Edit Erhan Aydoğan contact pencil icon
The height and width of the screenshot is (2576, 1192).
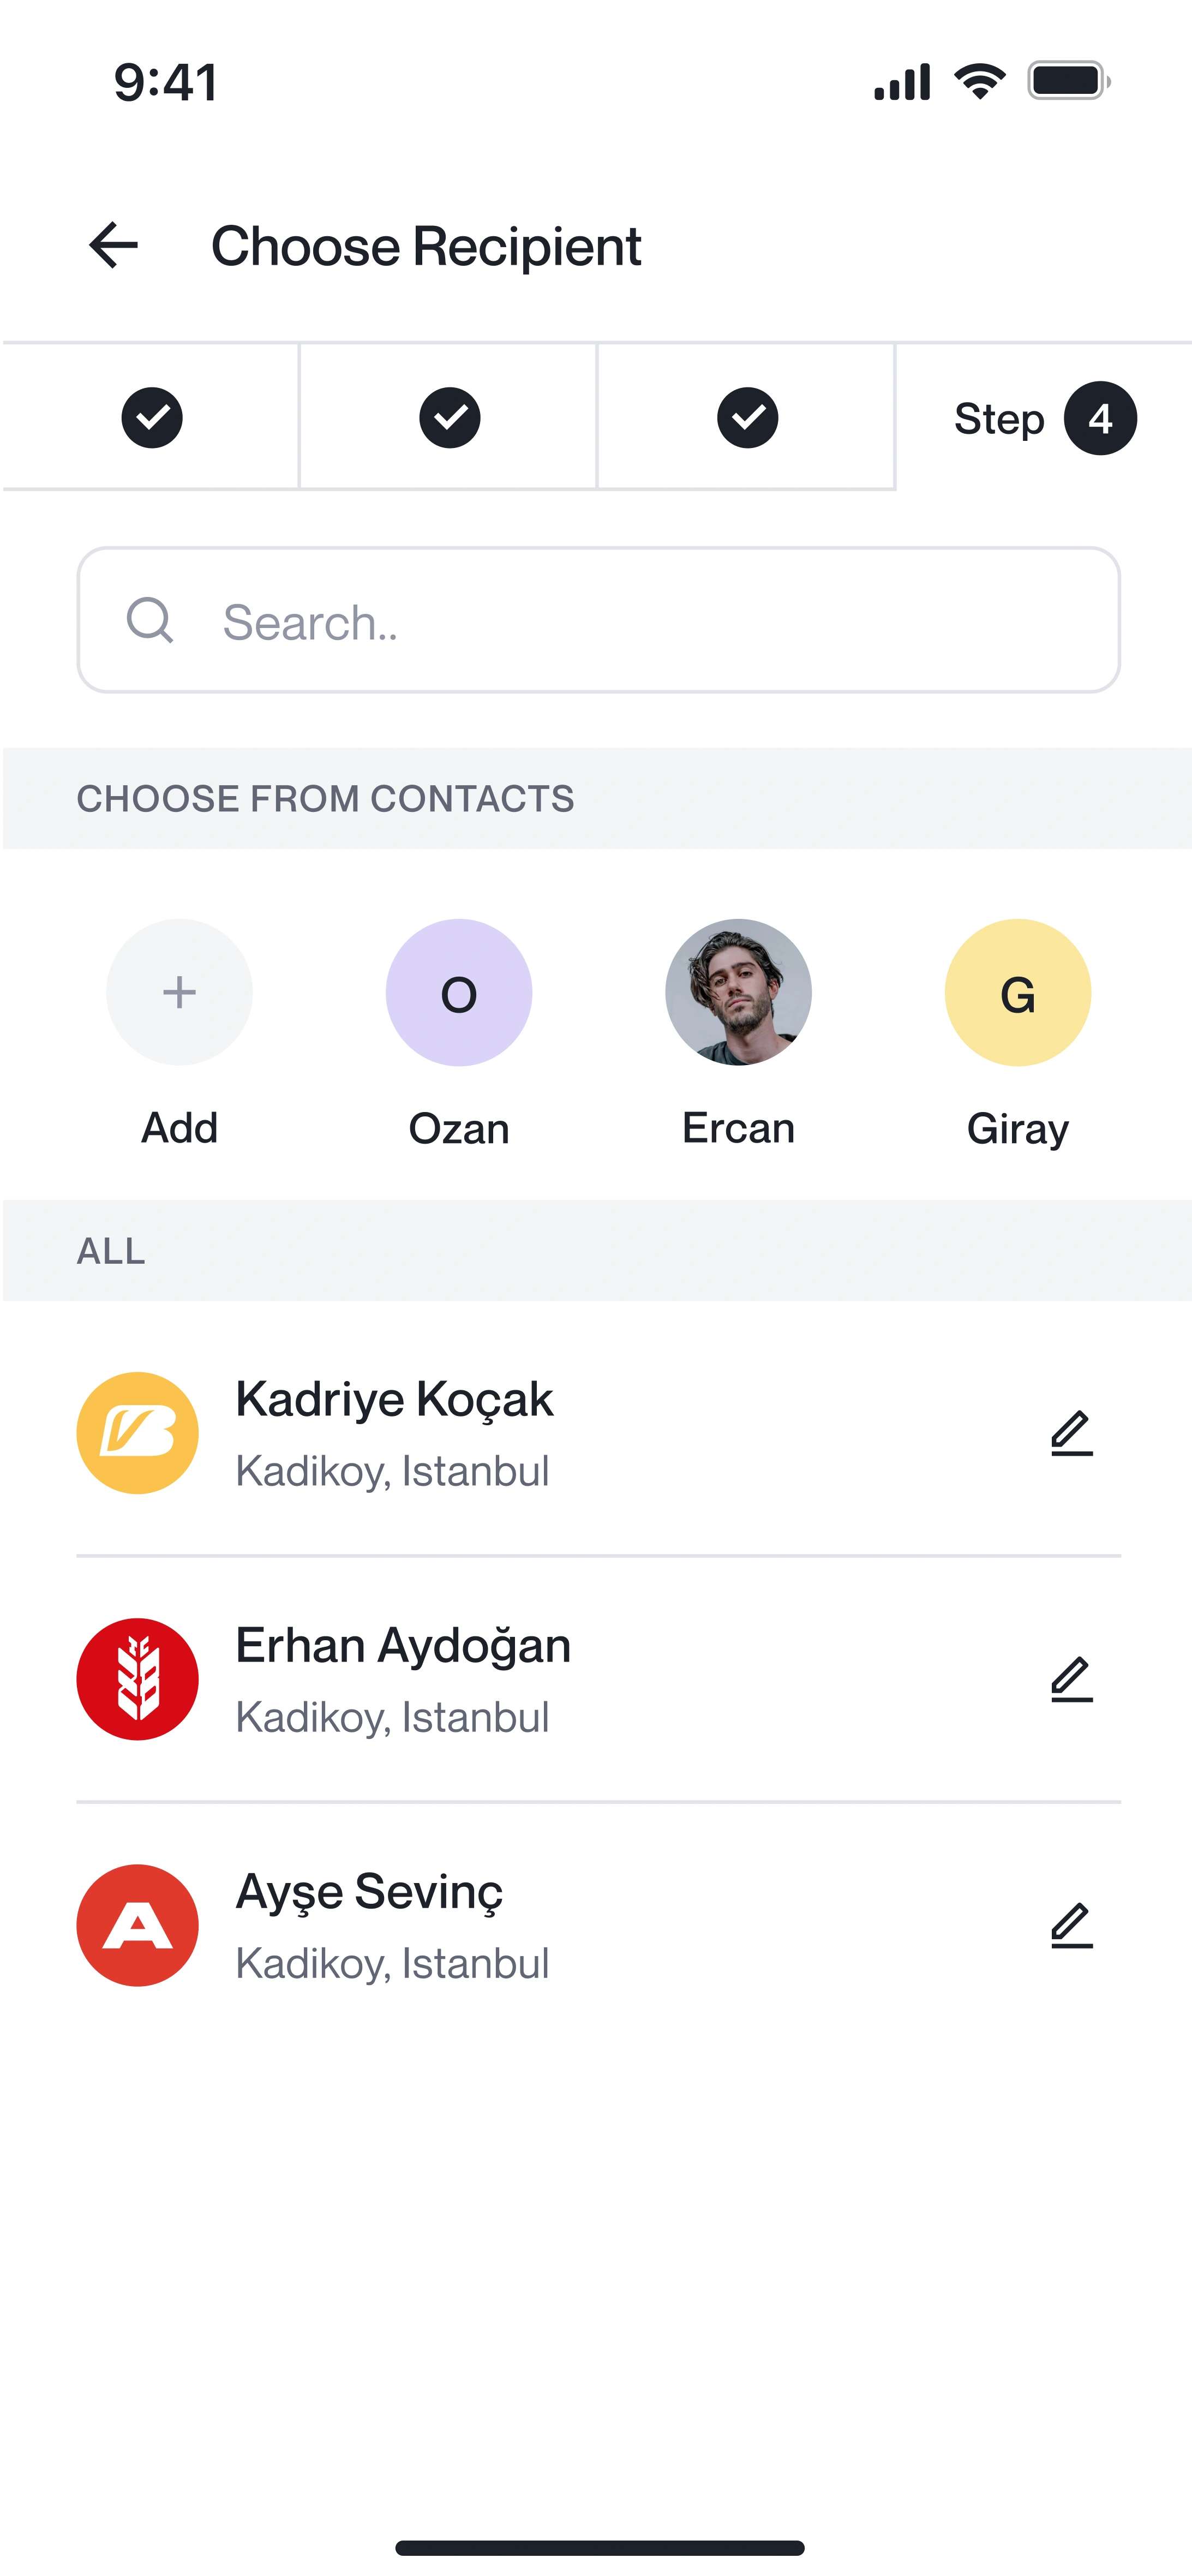click(x=1071, y=1679)
